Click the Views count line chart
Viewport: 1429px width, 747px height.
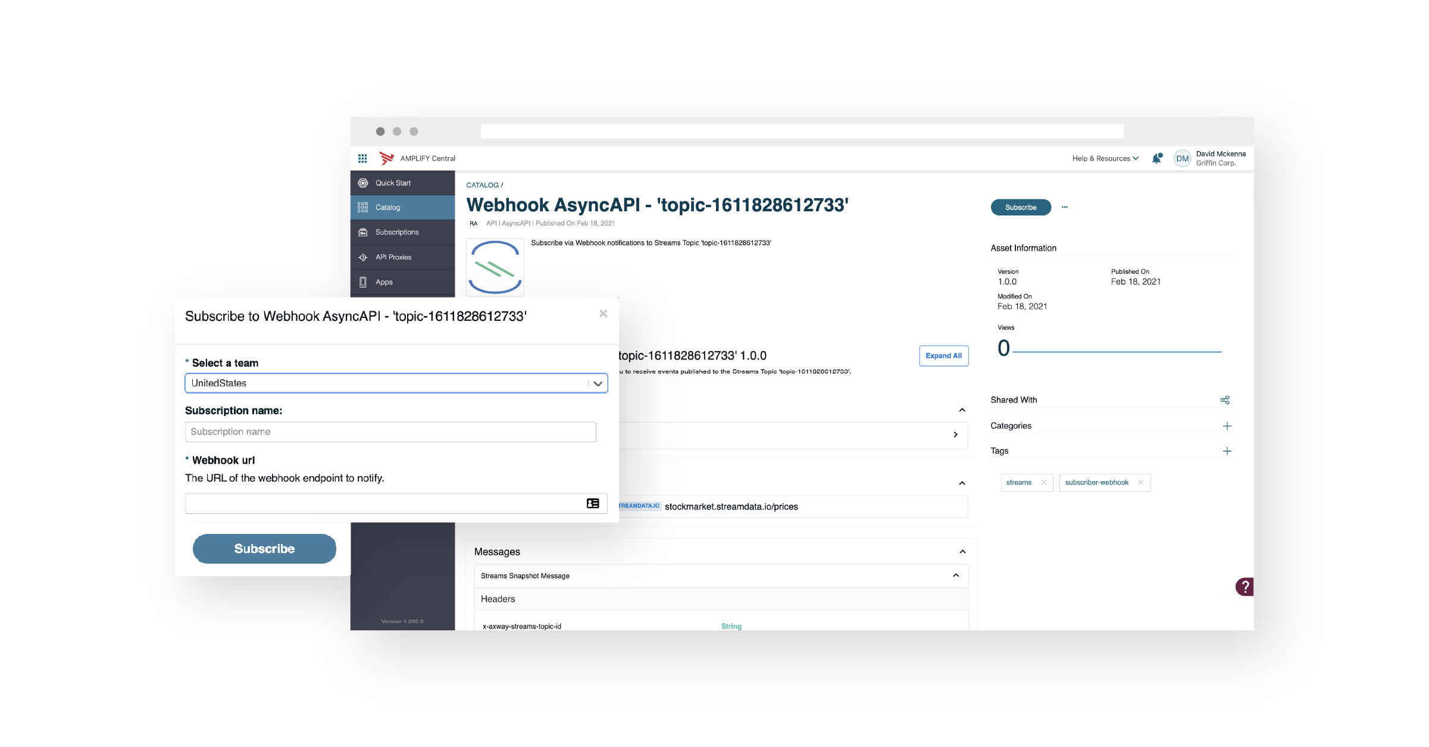[1117, 351]
